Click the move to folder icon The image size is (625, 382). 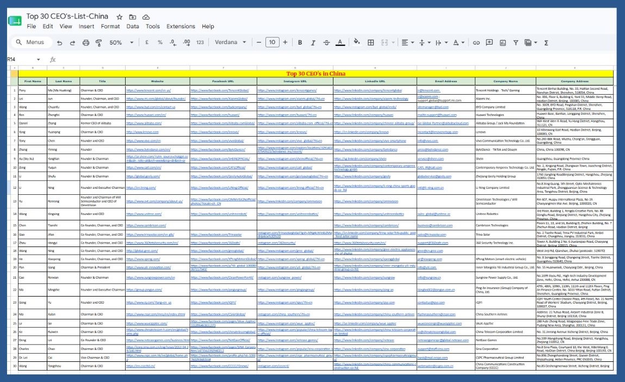tap(132, 17)
